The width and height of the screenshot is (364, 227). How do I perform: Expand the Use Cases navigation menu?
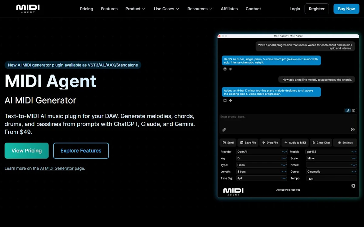pyautogui.click(x=167, y=9)
